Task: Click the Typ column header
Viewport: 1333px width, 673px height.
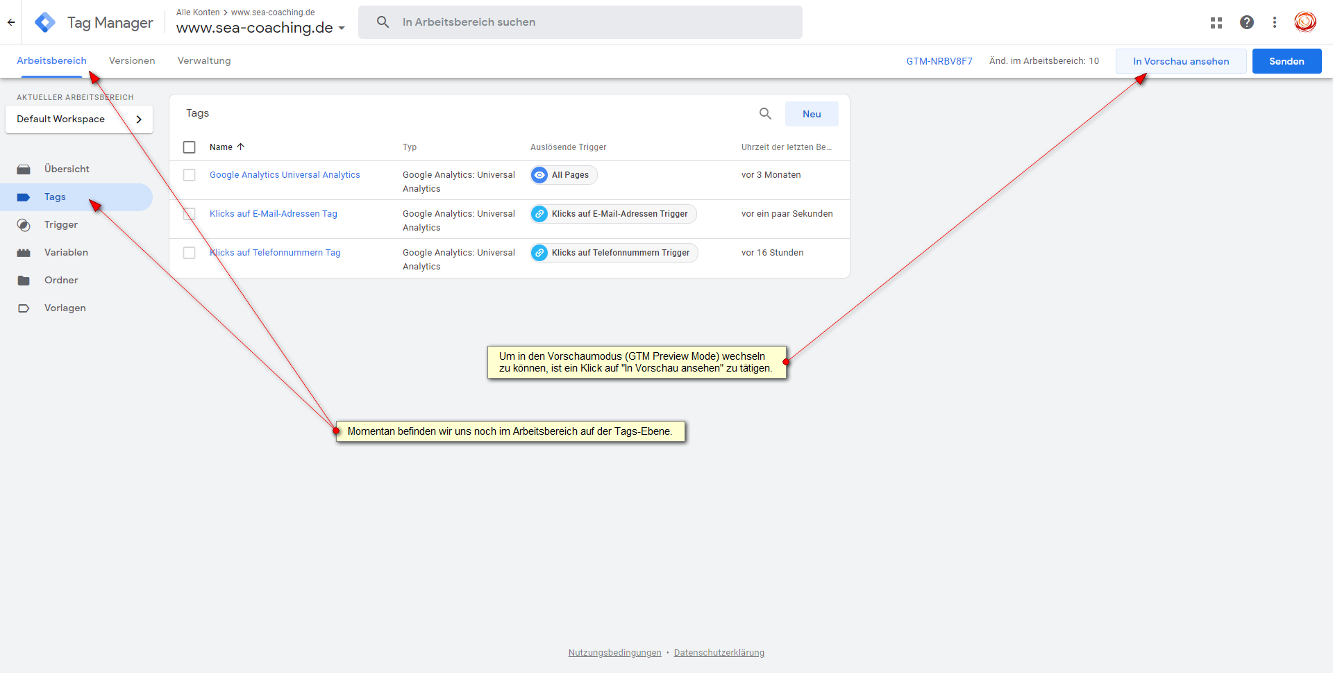Action: point(410,147)
